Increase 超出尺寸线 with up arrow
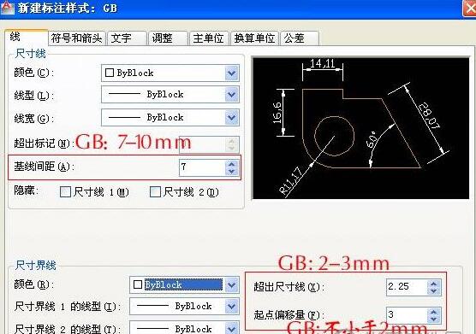This screenshot has height=334, width=476. click(x=433, y=284)
